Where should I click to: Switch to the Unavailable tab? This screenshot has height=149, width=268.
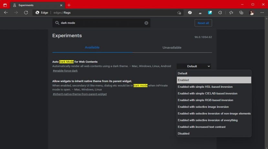(x=172, y=48)
